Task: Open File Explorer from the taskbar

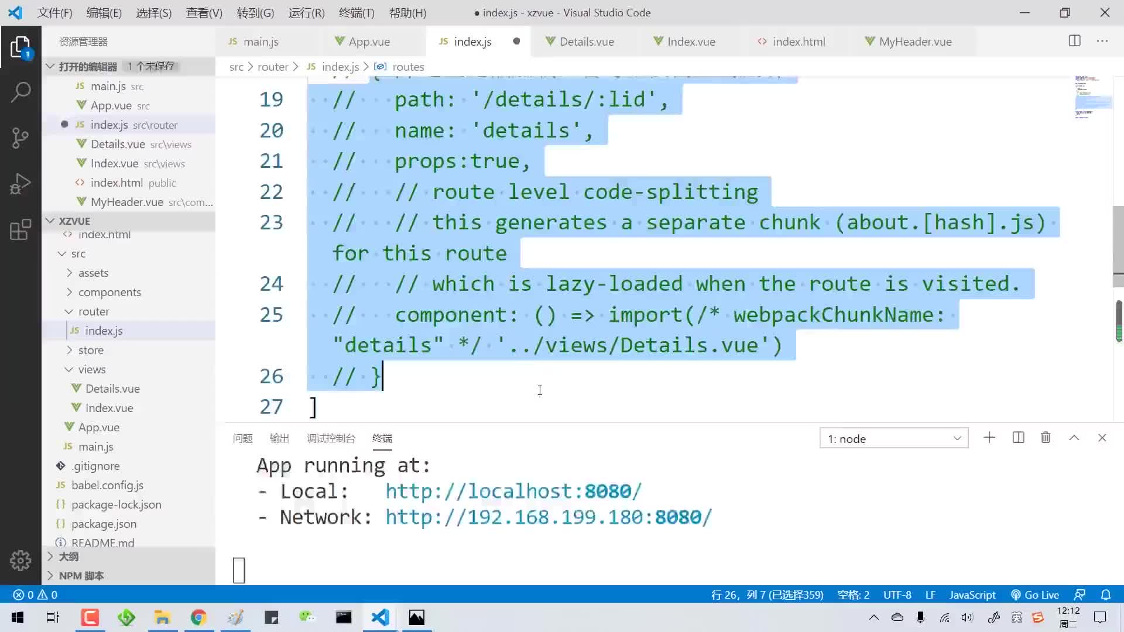Action: [162, 617]
